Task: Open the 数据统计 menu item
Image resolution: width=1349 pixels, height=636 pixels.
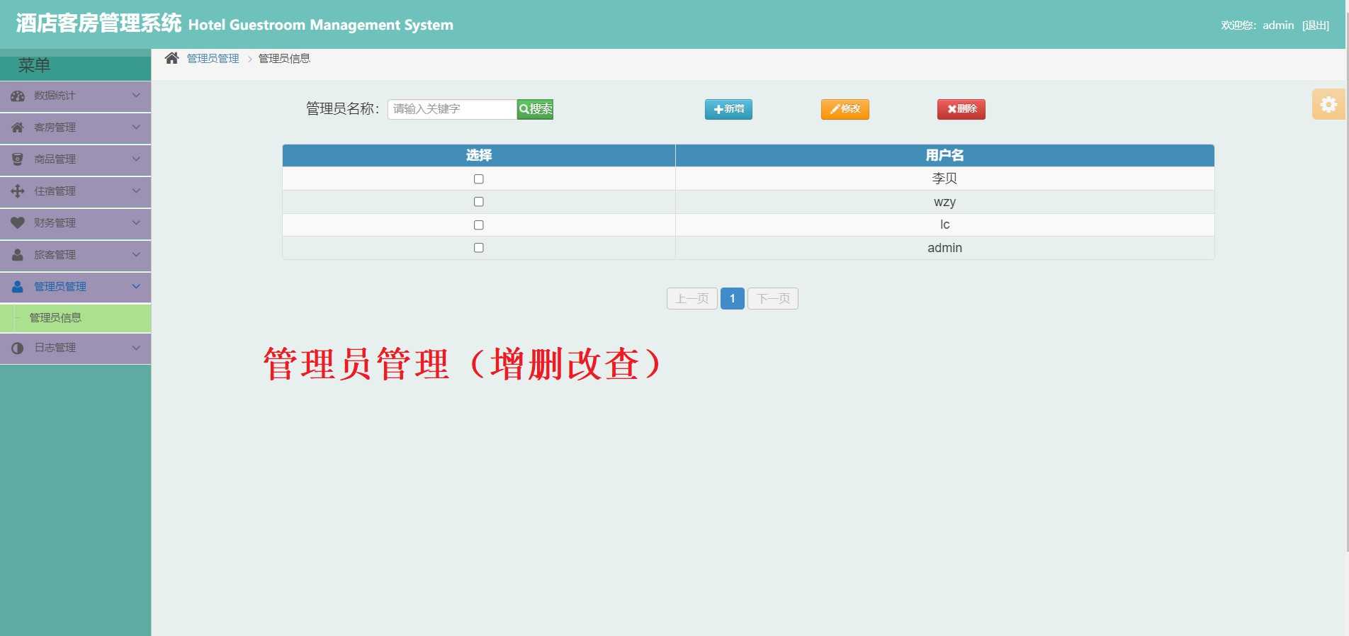Action: click(75, 96)
